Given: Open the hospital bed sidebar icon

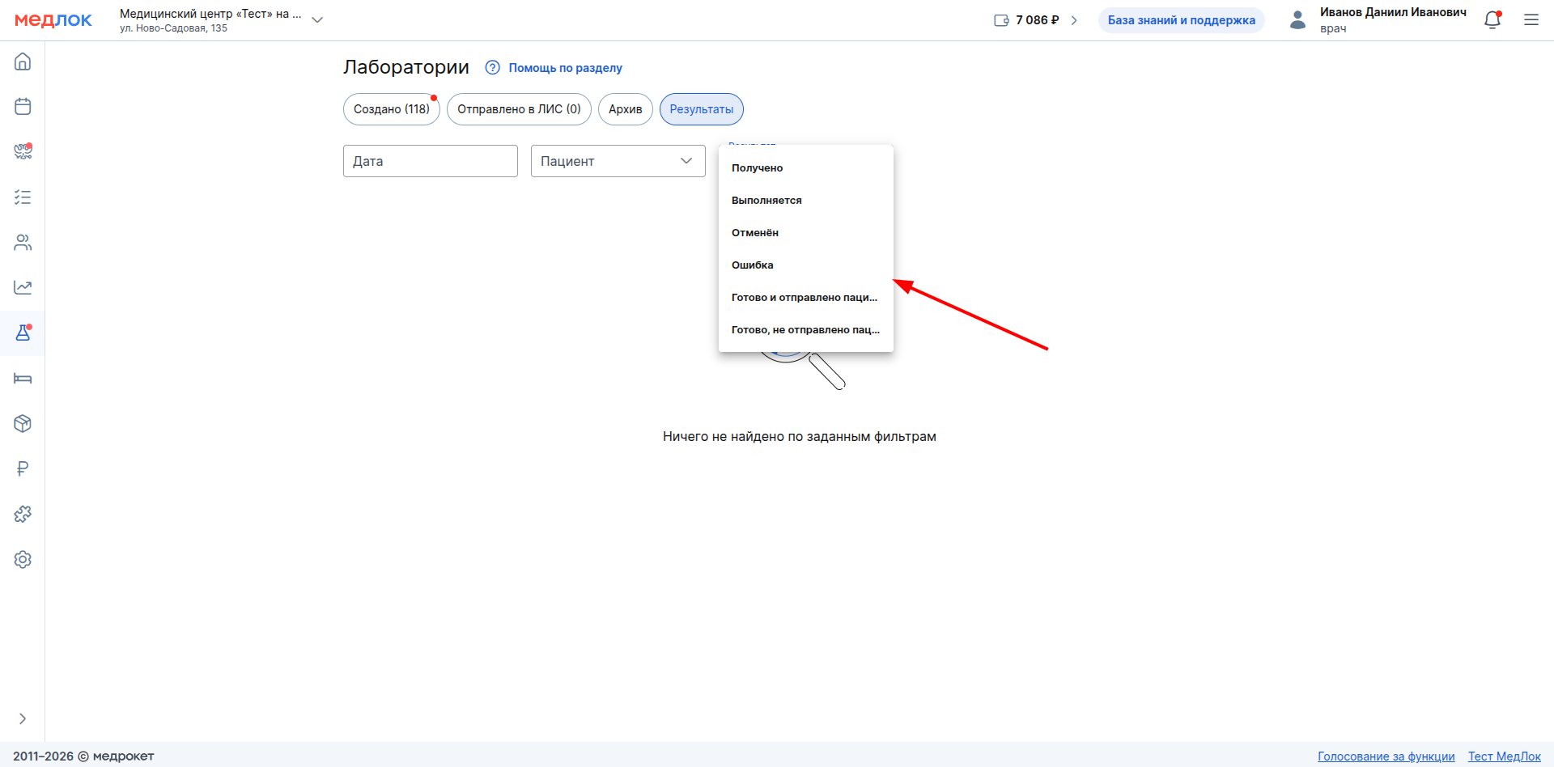Looking at the screenshot, I should pyautogui.click(x=23, y=379).
